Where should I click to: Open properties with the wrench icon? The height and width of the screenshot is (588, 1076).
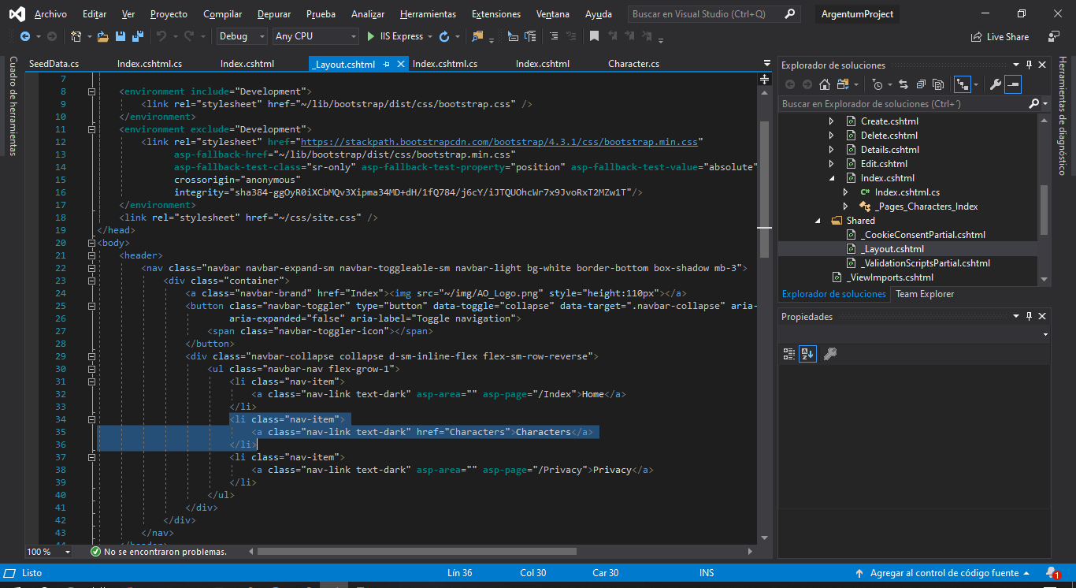coord(996,84)
